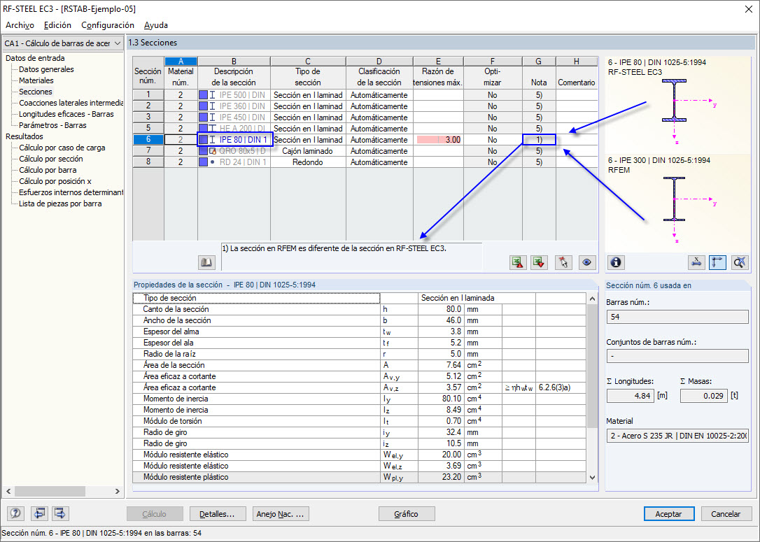This screenshot has height=542, width=760.
Task: Go to previous table with arrow icon
Action: (39, 513)
